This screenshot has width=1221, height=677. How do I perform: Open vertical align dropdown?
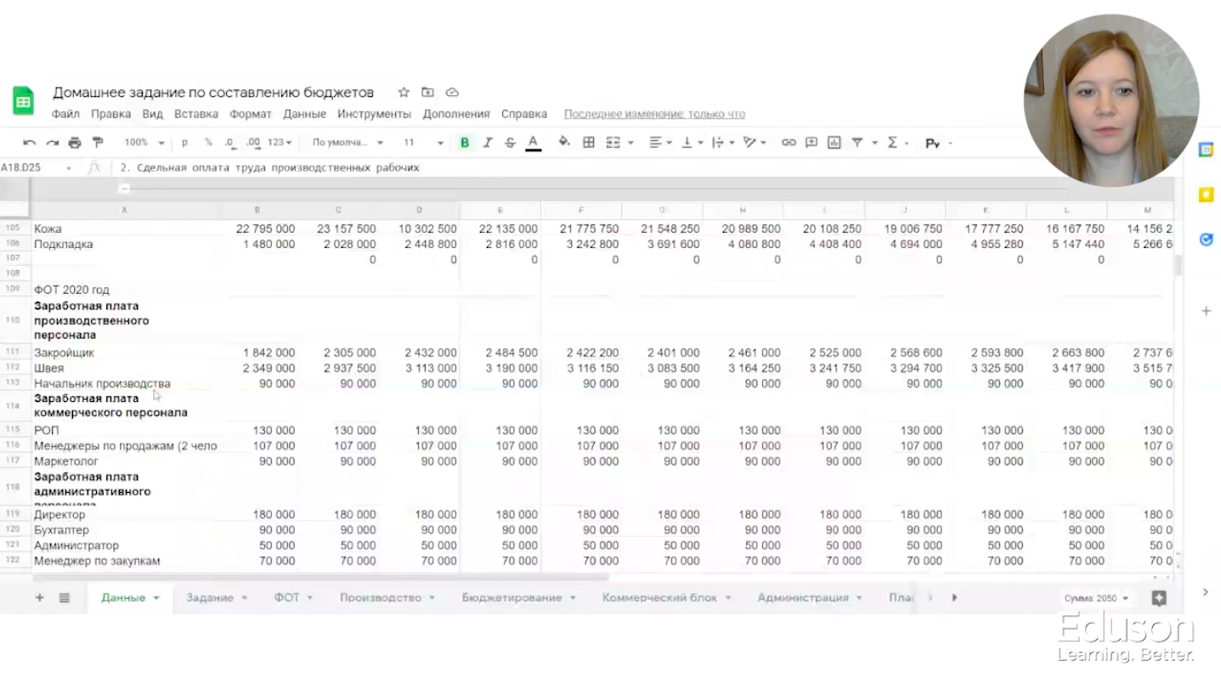(691, 143)
